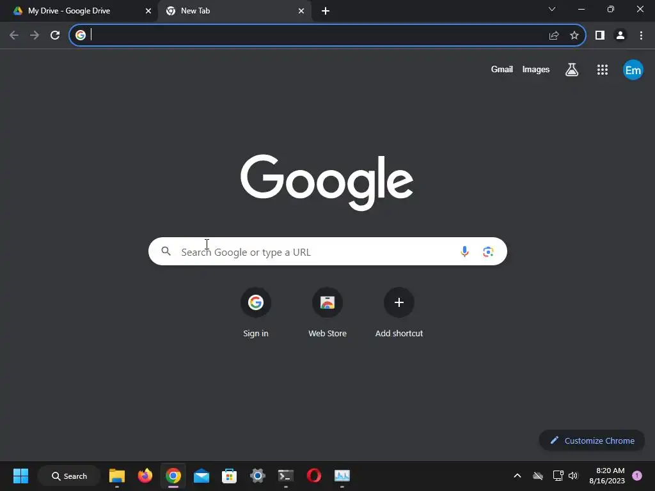Show hidden system tray icons
This screenshot has height=491, width=655.
pos(517,476)
